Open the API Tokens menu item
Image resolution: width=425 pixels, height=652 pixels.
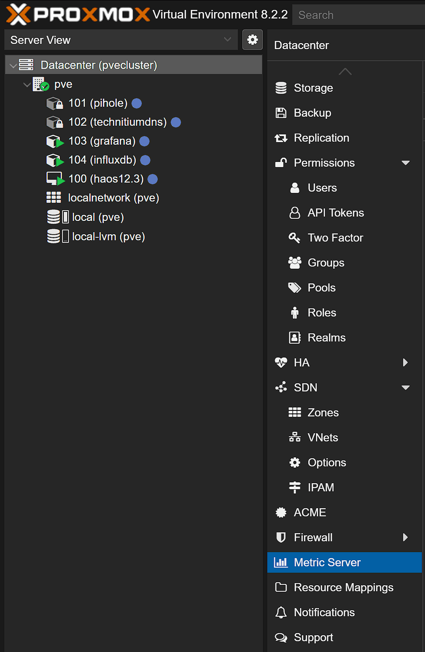(x=344, y=213)
